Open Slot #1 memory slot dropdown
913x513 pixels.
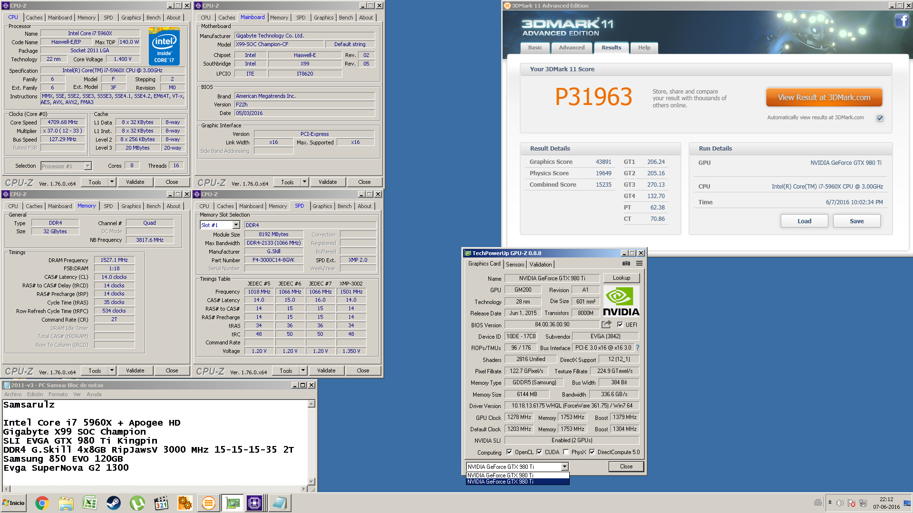click(236, 225)
